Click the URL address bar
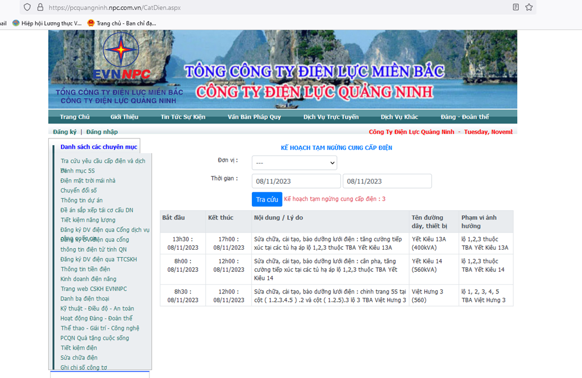 click(x=278, y=7)
